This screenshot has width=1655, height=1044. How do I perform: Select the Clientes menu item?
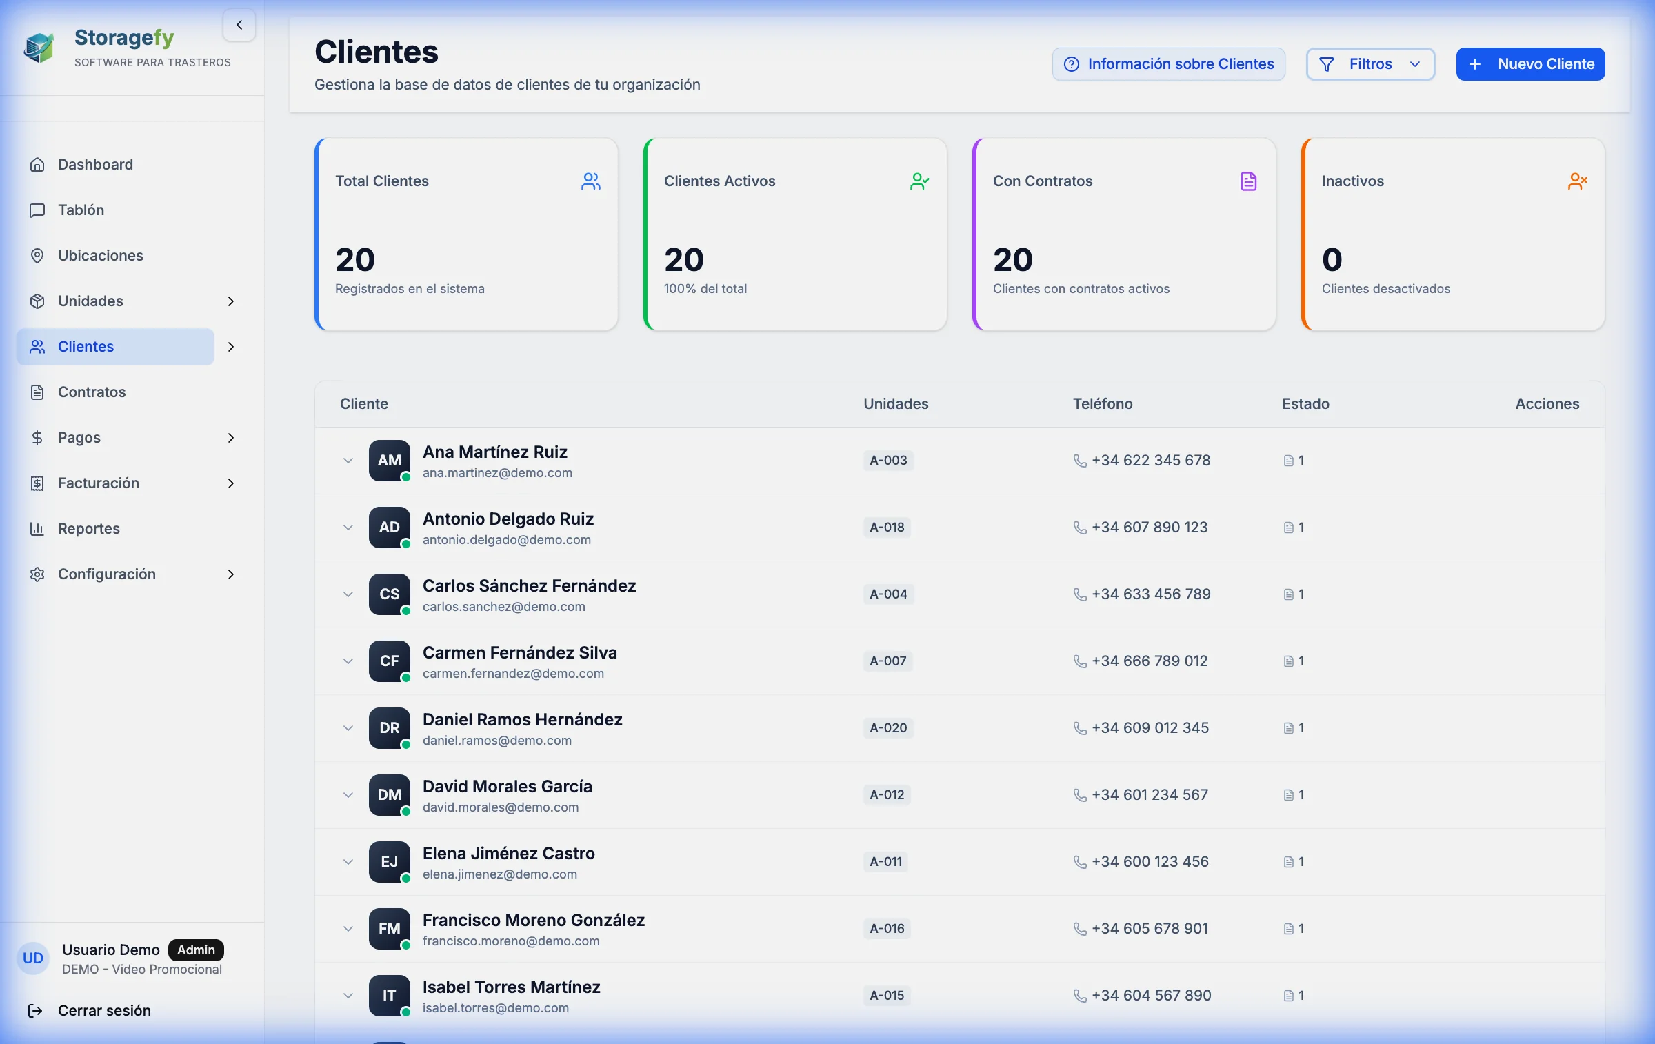pyautogui.click(x=86, y=346)
